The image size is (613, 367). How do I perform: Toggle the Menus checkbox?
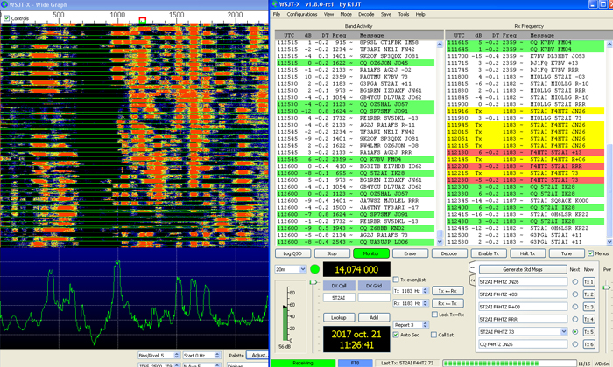591,253
